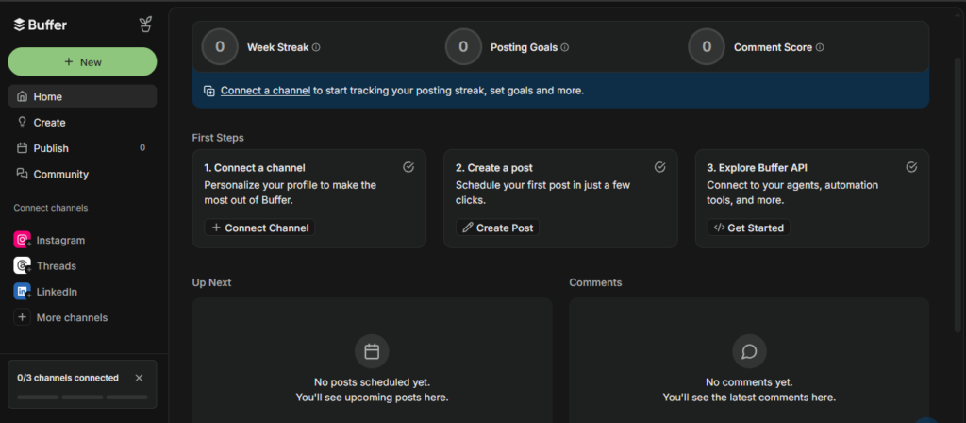Click the speech bubble icon in Comments
Screen dimensions: 966x423
click(749, 351)
